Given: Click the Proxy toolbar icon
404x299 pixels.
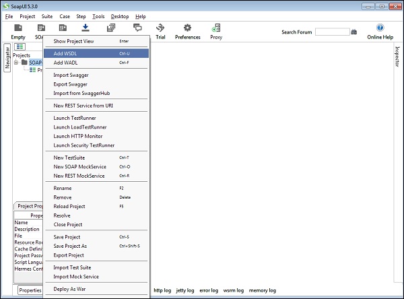Looking at the screenshot, I should click(x=216, y=28).
